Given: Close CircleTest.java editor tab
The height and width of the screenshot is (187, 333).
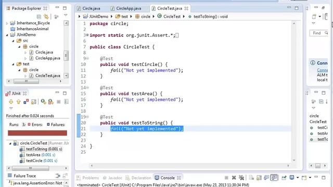Looking at the screenshot, I should [x=186, y=8].
